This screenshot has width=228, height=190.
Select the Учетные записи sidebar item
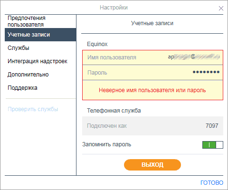(x=40, y=35)
